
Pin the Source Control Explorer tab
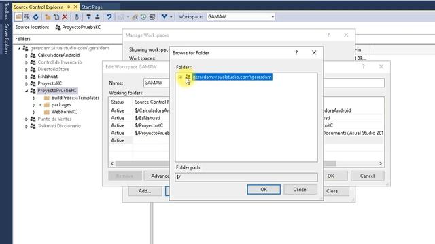click(68, 7)
